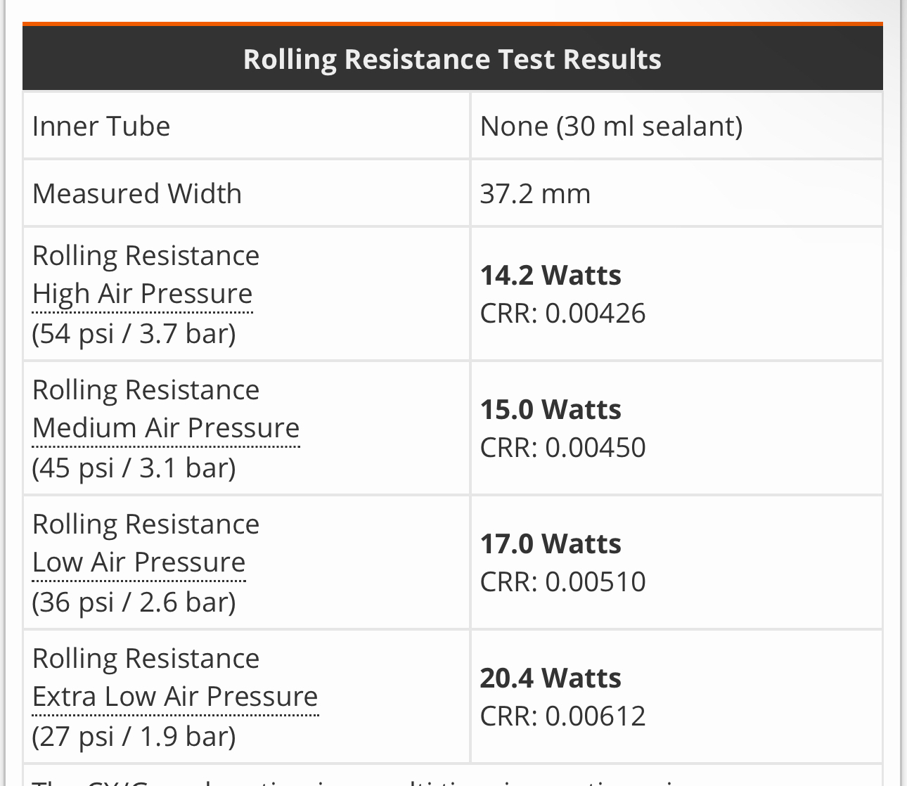Click the (45 psi / 3.1 bar) text
Viewport: 907px width, 786px height.
click(x=134, y=468)
